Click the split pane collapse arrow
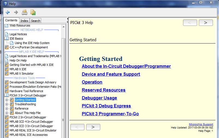The width and height of the screenshot is (219, 138). coord(67,19)
